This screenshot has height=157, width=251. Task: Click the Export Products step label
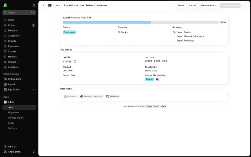pos(185,32)
